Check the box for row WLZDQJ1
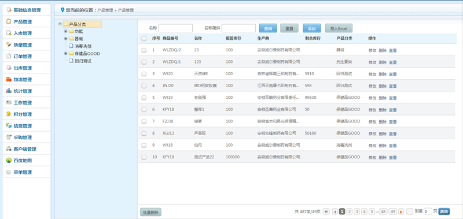The image size is (463, 219). [144, 62]
